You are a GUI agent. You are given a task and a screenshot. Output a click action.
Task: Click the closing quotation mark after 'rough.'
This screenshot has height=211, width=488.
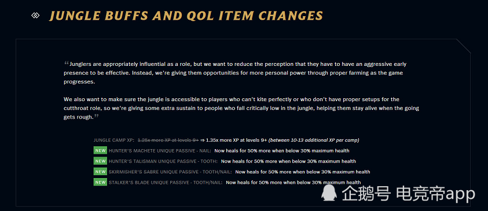97,116
